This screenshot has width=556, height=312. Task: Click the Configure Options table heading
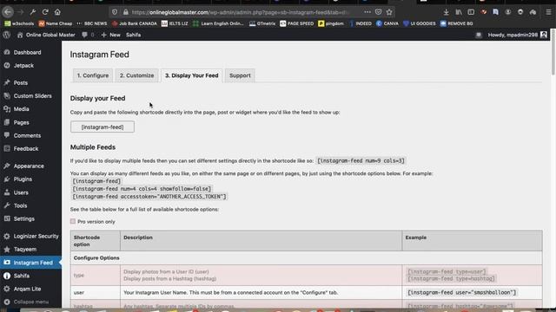pos(96,258)
